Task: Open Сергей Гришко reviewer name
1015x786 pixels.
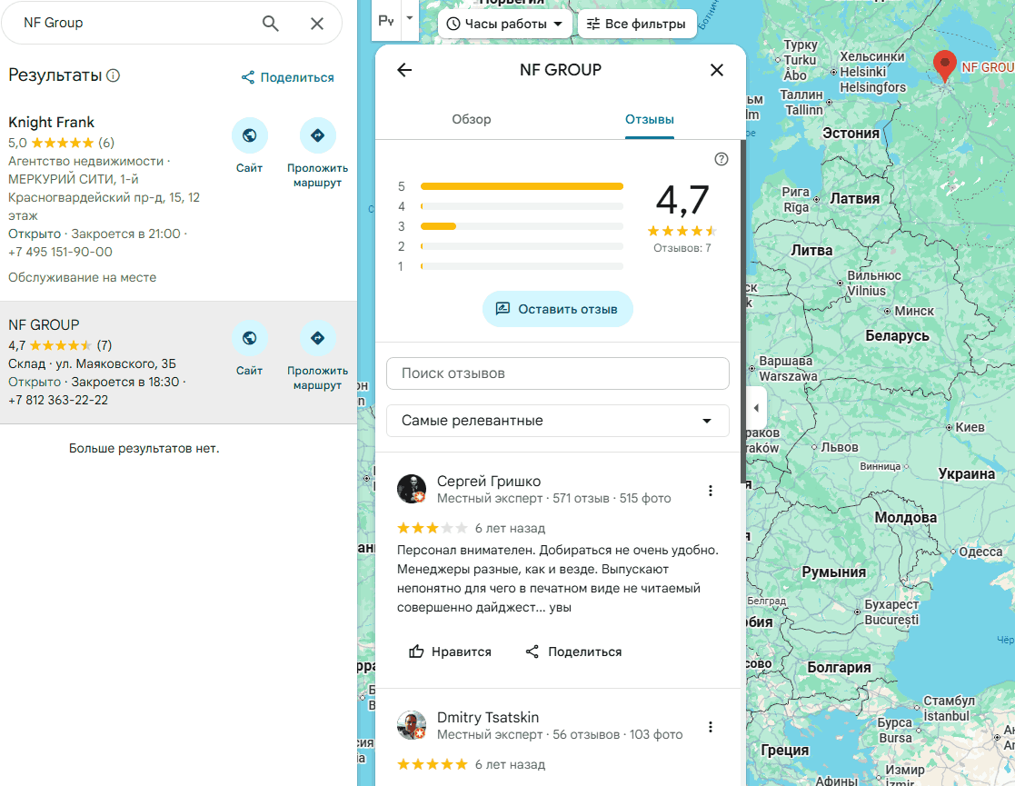Action: click(489, 481)
